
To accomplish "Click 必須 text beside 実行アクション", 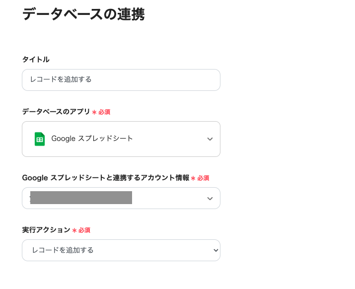I will tap(84, 230).
